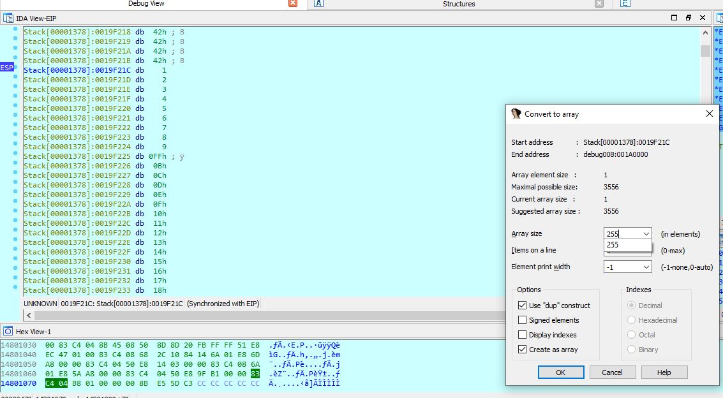This screenshot has width=723, height=398.
Task: Click the breakpoint dot beside 0019F220
Action: 15,105
